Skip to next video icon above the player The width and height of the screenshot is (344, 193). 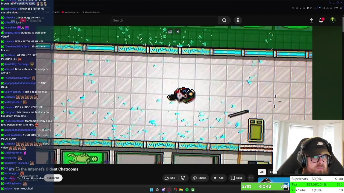tap(177, 32)
